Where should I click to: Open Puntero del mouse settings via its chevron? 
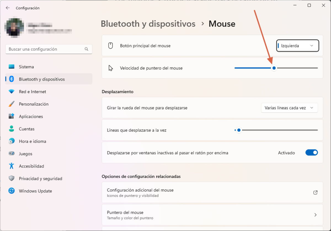[x=315, y=215]
